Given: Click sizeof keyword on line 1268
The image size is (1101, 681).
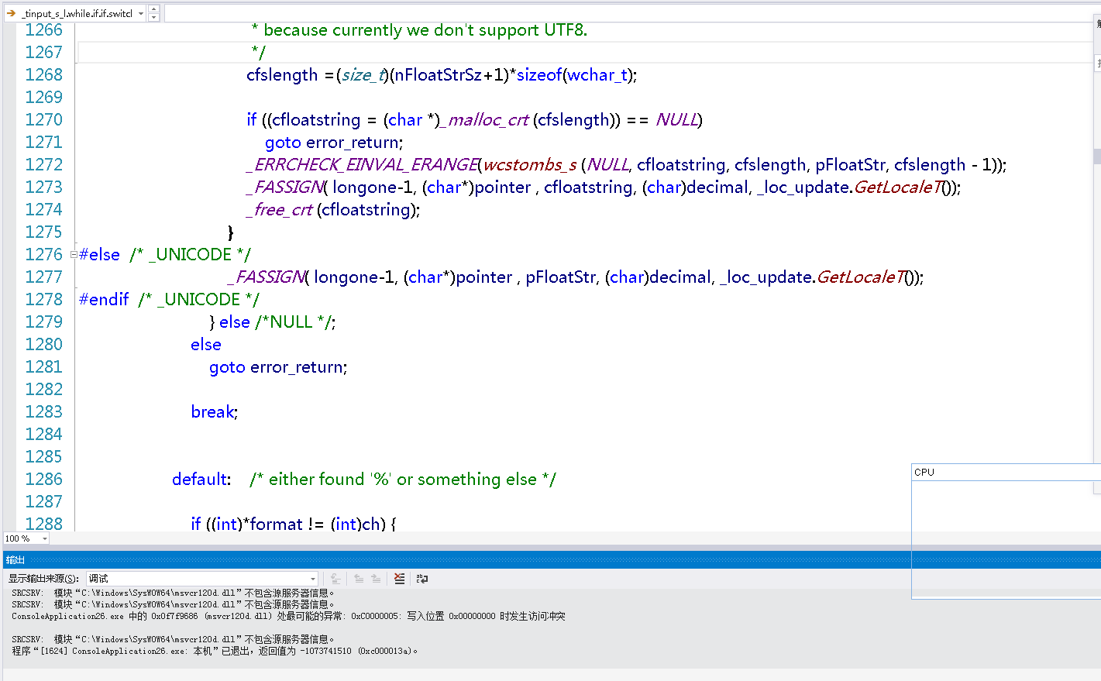Looking at the screenshot, I should pyautogui.click(x=539, y=75).
